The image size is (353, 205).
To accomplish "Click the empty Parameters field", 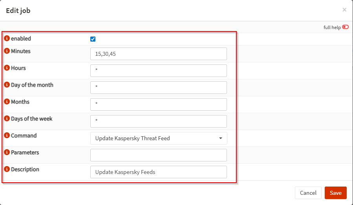I will pyautogui.click(x=159, y=155).
